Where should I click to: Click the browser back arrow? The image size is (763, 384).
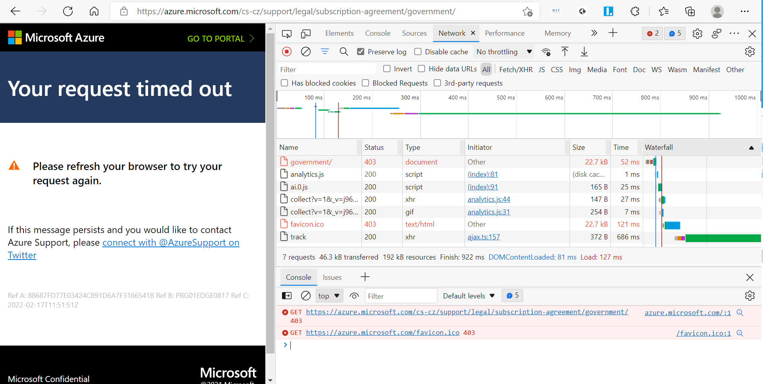pos(15,11)
